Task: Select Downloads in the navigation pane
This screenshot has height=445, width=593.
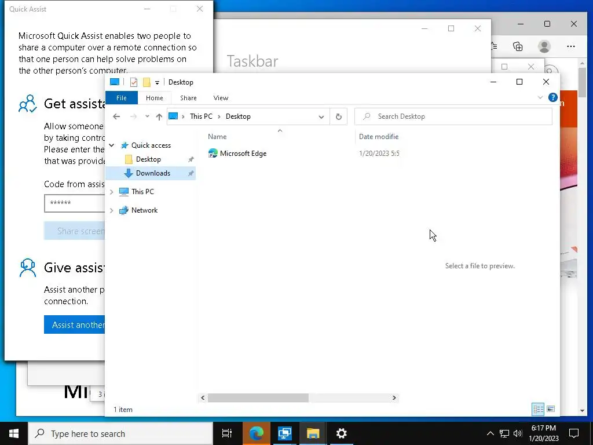Action: (x=151, y=173)
